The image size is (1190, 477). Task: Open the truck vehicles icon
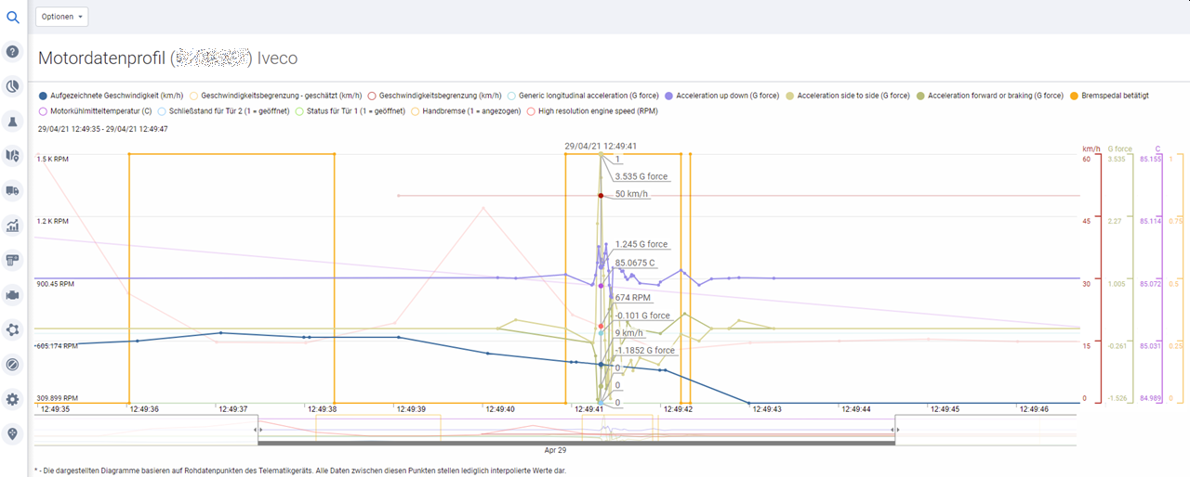13,190
